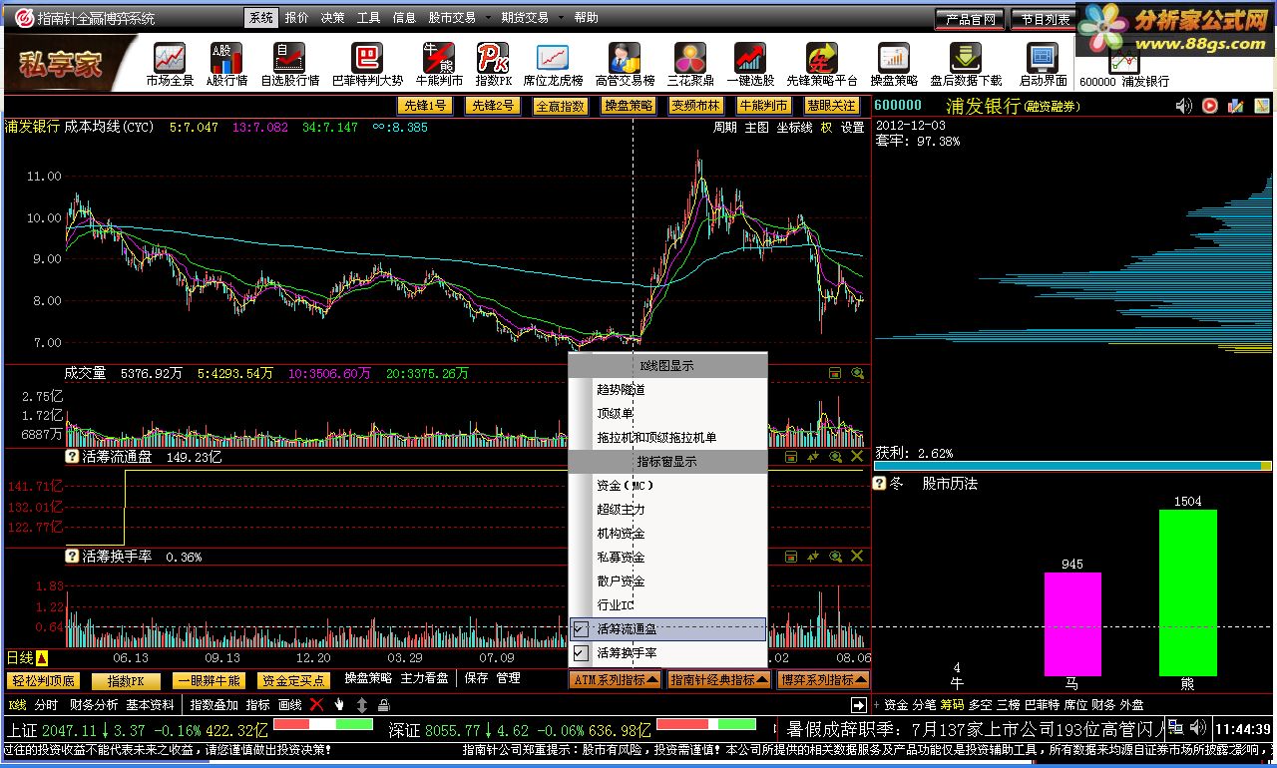1277x768 pixels.
Task: Click the red X delete drawing tool
Action: tap(317, 704)
